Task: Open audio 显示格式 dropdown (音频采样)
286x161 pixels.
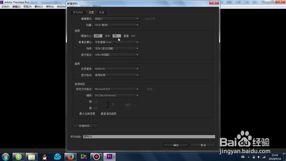Action: coord(116,75)
